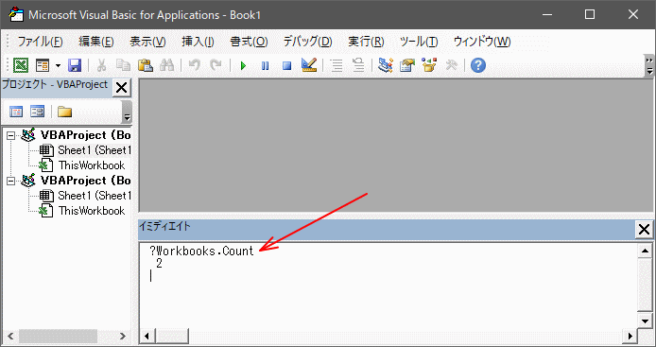Open the 挿入(I) menu
The height and width of the screenshot is (347, 656).
(x=198, y=42)
